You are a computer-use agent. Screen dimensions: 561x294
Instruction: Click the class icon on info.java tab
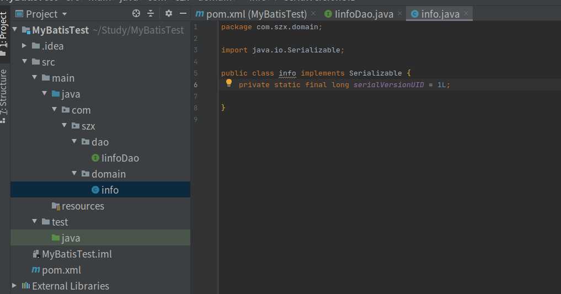point(415,14)
